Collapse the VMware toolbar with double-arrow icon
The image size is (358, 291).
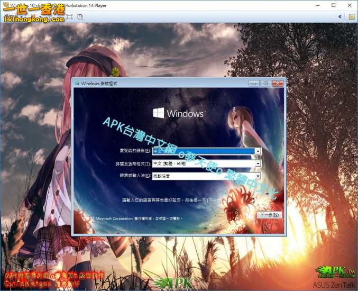tap(340, 16)
